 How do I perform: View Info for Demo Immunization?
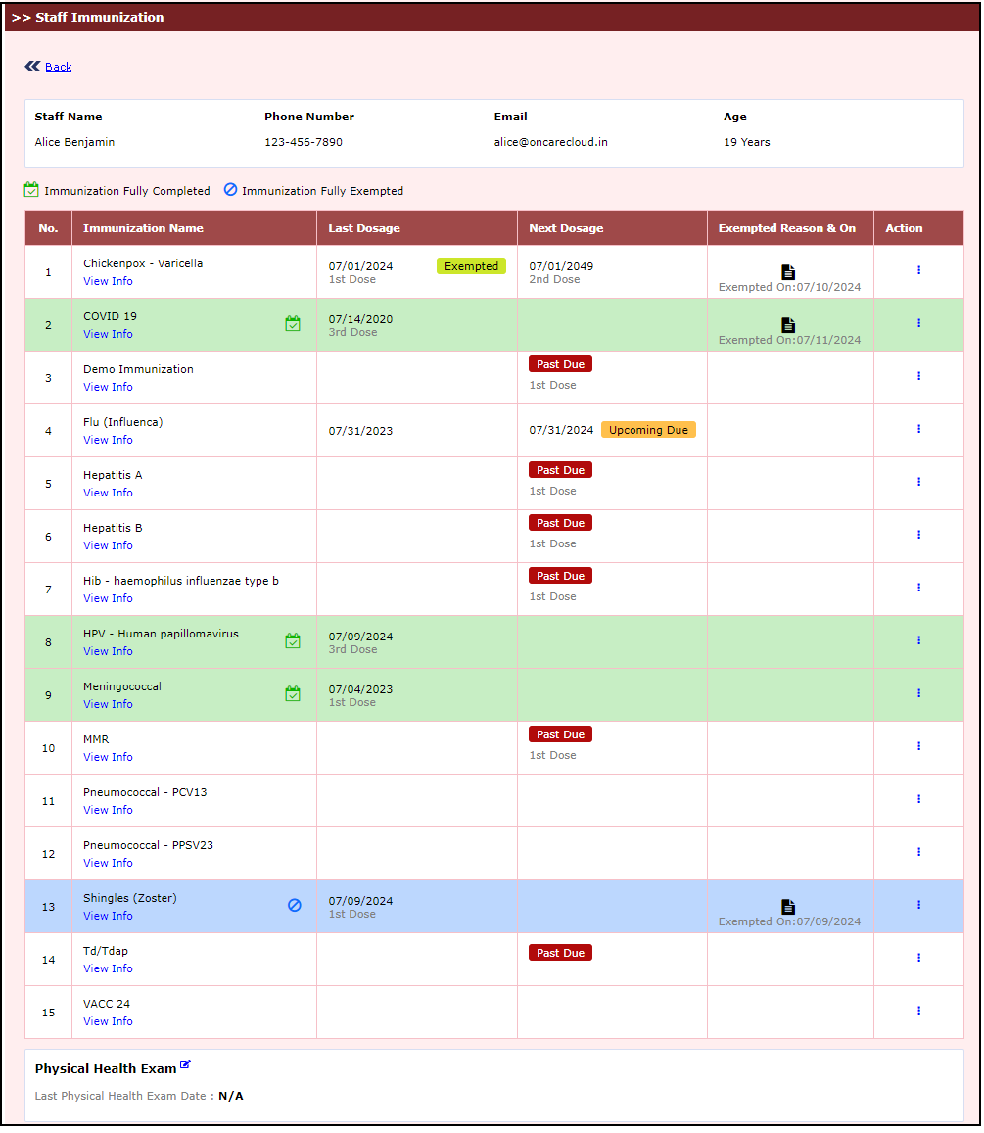[108, 387]
